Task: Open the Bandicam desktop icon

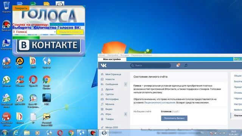Action: coord(6,26)
